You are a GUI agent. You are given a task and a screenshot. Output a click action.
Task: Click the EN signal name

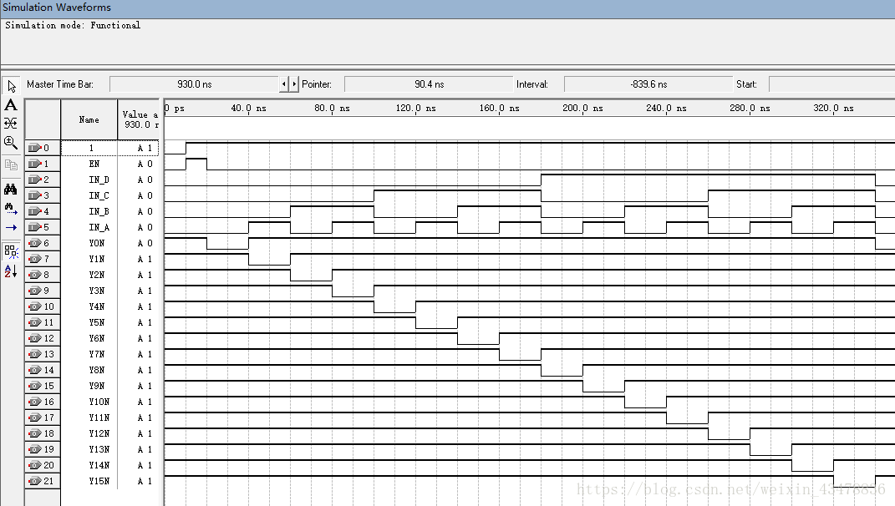(x=94, y=164)
